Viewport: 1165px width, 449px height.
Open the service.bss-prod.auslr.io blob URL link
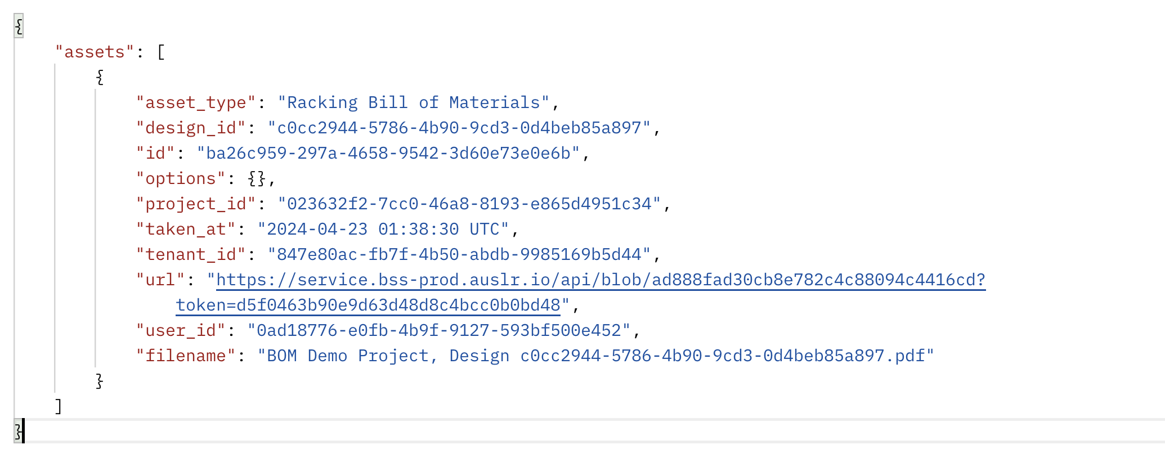pyautogui.click(x=600, y=280)
